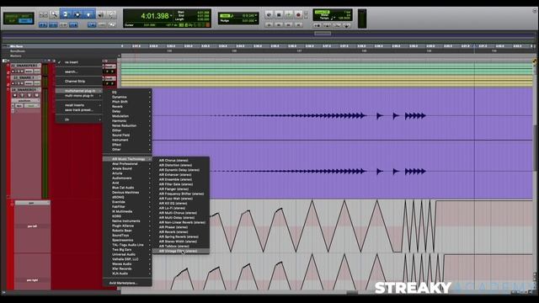
Task: Open the grid value dropdown
Action: click(256, 15)
